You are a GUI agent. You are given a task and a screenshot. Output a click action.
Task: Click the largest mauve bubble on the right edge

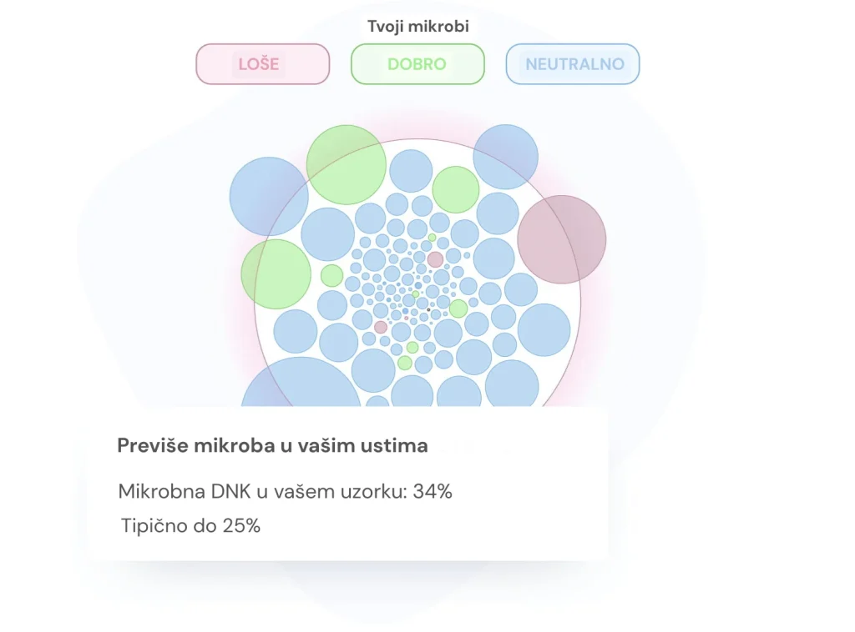coord(561,239)
